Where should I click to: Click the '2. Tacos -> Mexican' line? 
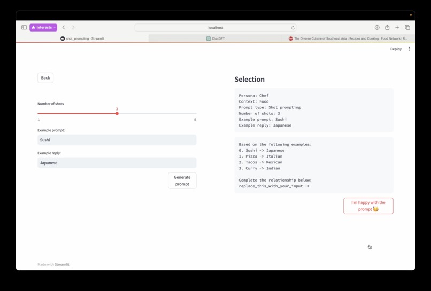pyautogui.click(x=260, y=162)
